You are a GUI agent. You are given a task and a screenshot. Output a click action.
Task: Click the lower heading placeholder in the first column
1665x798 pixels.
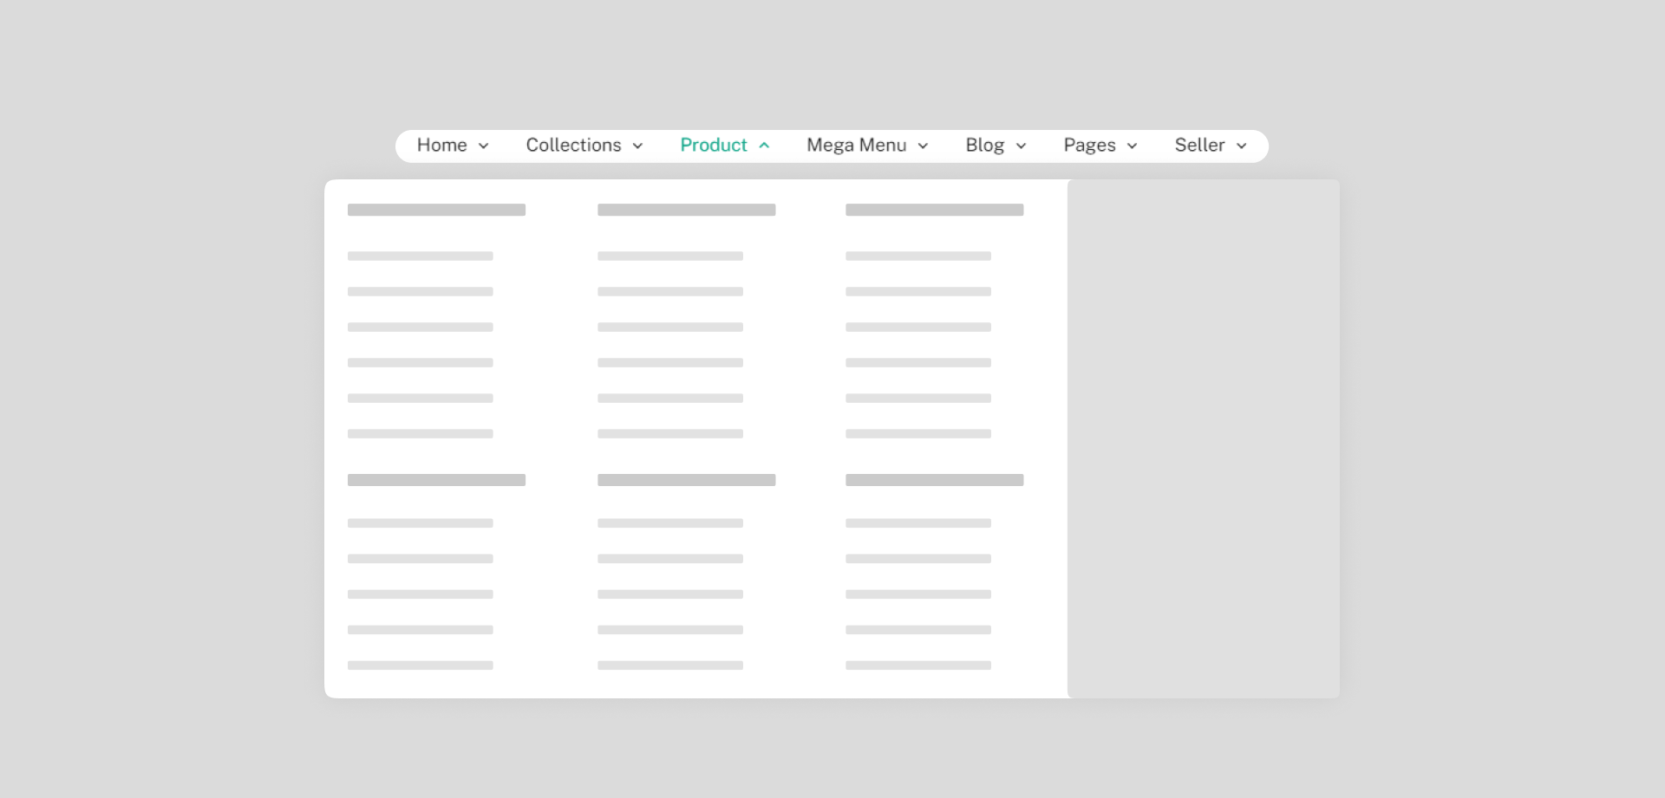point(436,480)
